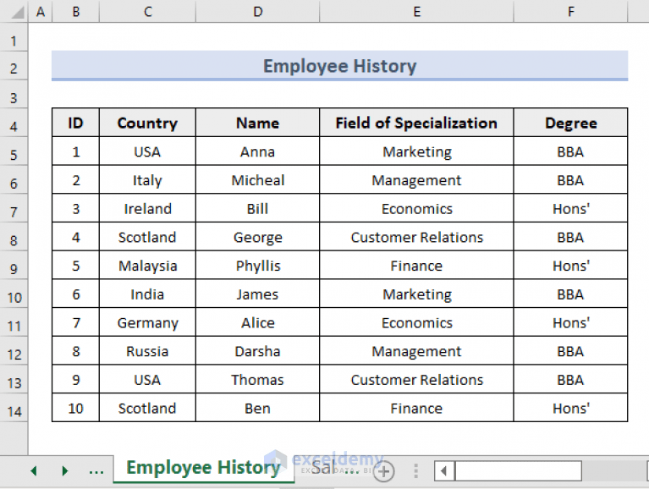The width and height of the screenshot is (649, 489).
Task: Click the name cell James
Action: [x=257, y=294]
